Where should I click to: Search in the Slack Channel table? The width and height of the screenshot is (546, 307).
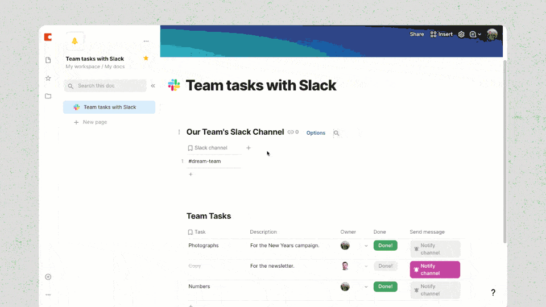(x=336, y=133)
